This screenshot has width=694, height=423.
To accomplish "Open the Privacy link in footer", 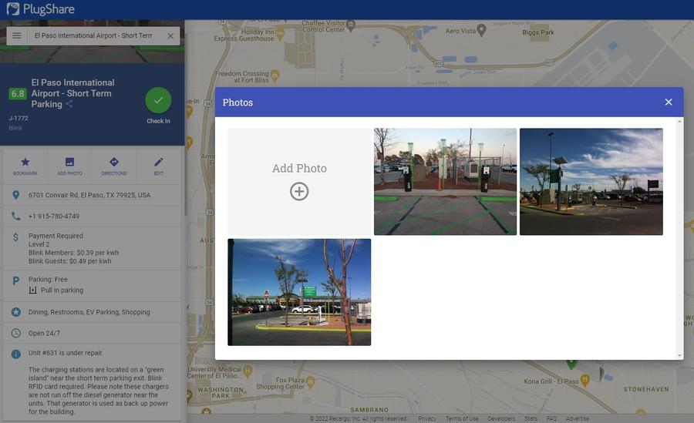I will coord(427,418).
